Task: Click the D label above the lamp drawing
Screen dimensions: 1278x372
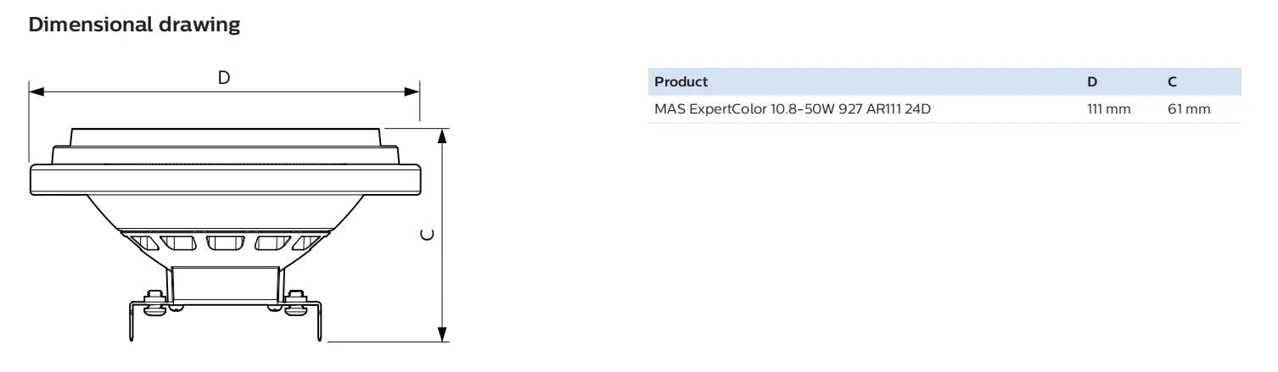Action: [224, 78]
